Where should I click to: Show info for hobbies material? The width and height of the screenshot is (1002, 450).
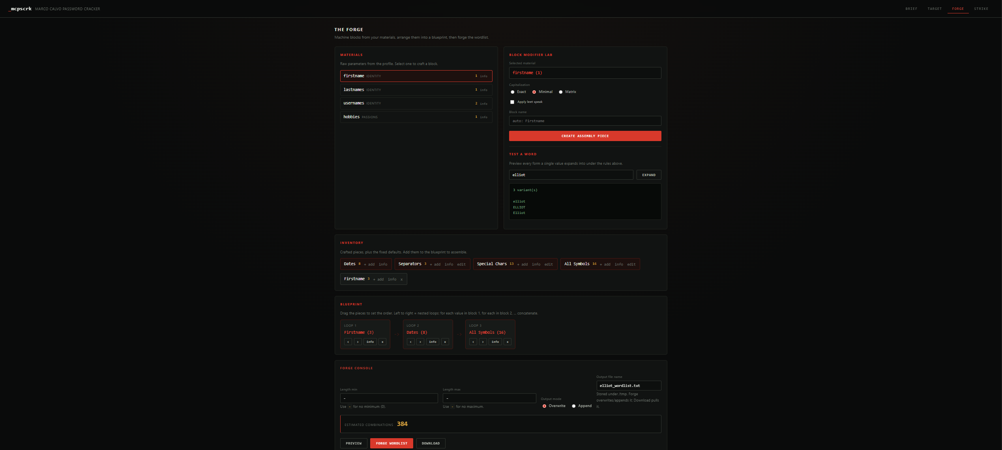(x=483, y=117)
